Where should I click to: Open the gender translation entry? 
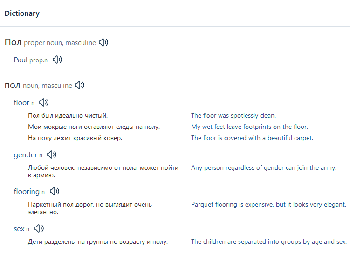pyautogui.click(x=26, y=155)
